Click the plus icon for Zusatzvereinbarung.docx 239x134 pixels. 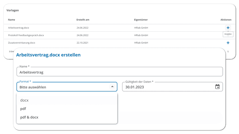pos(228,43)
